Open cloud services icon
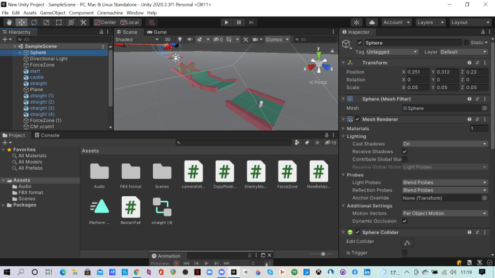This screenshot has height=278, width=495. (373, 22)
